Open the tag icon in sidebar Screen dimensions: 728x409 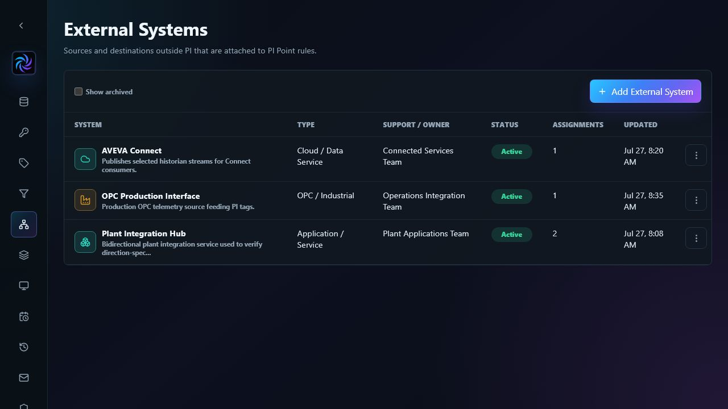24,163
